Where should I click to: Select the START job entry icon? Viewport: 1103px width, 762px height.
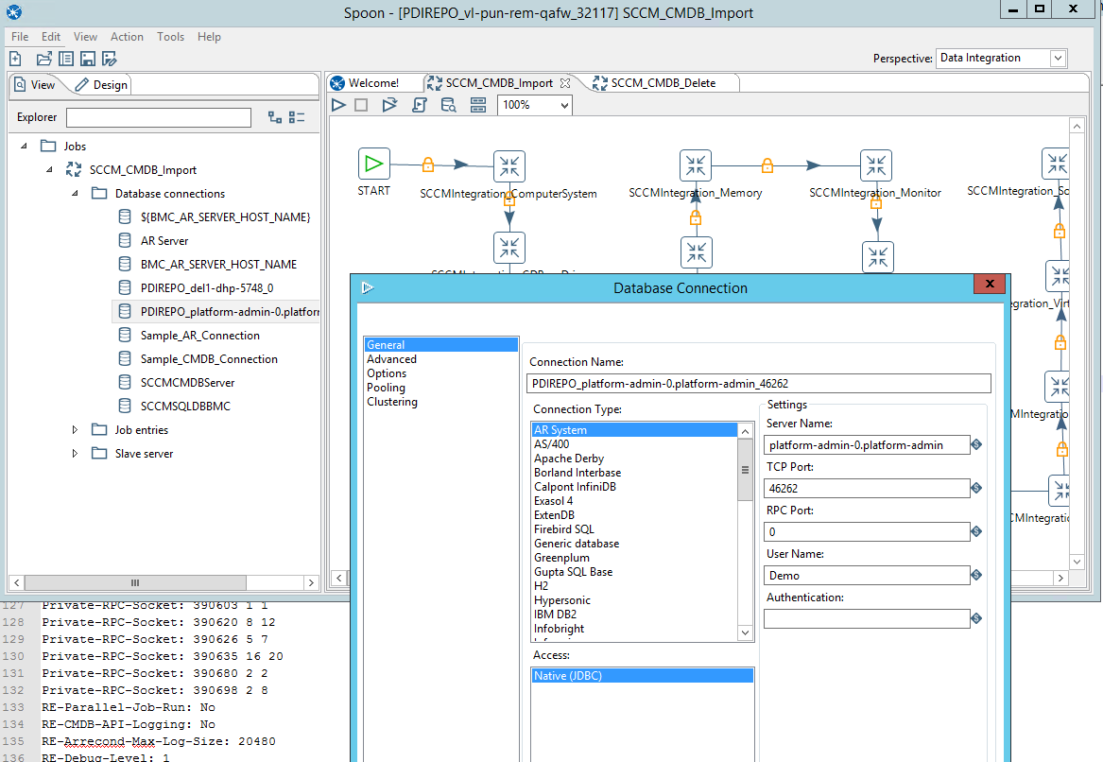(374, 164)
